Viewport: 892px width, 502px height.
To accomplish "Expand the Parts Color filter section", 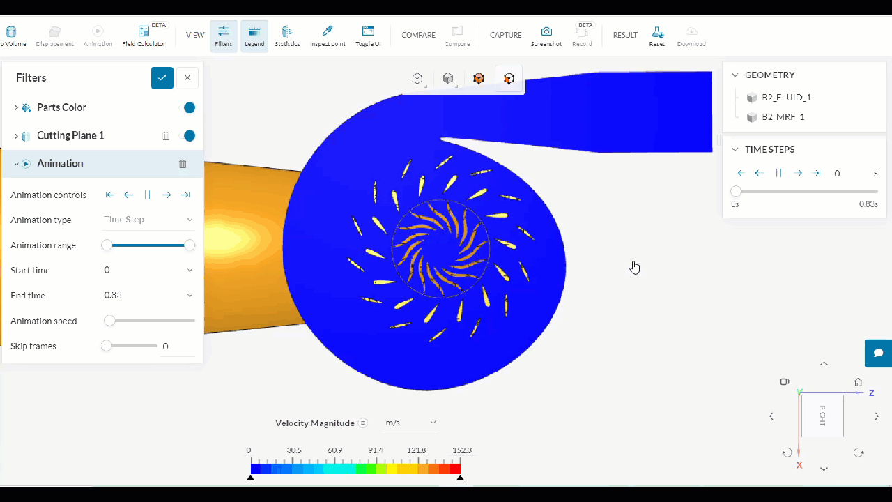I will (15, 107).
